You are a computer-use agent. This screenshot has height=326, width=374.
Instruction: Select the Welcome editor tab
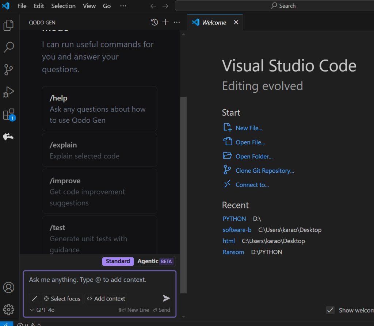[215, 22]
